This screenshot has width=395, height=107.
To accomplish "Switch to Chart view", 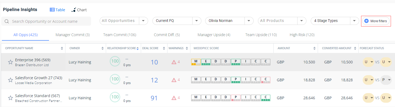I will (x=79, y=10).
